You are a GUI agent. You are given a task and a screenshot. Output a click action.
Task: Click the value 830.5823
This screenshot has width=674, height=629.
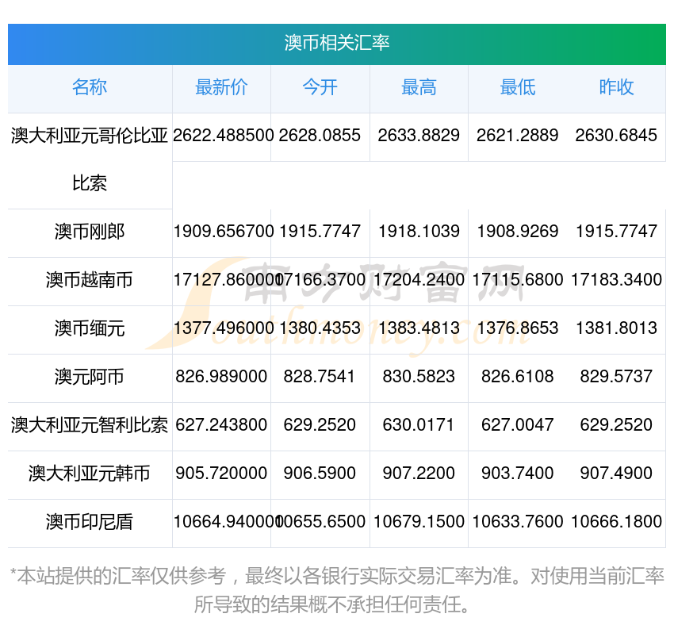[x=419, y=377]
